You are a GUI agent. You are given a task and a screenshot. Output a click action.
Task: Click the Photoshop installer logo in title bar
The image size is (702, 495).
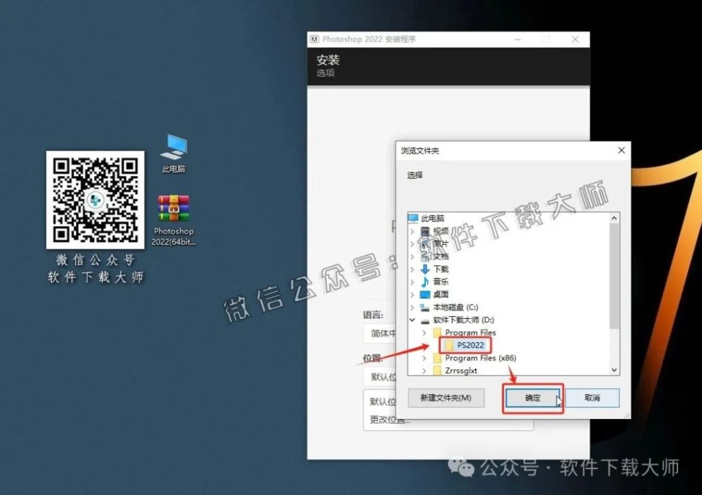click(315, 39)
